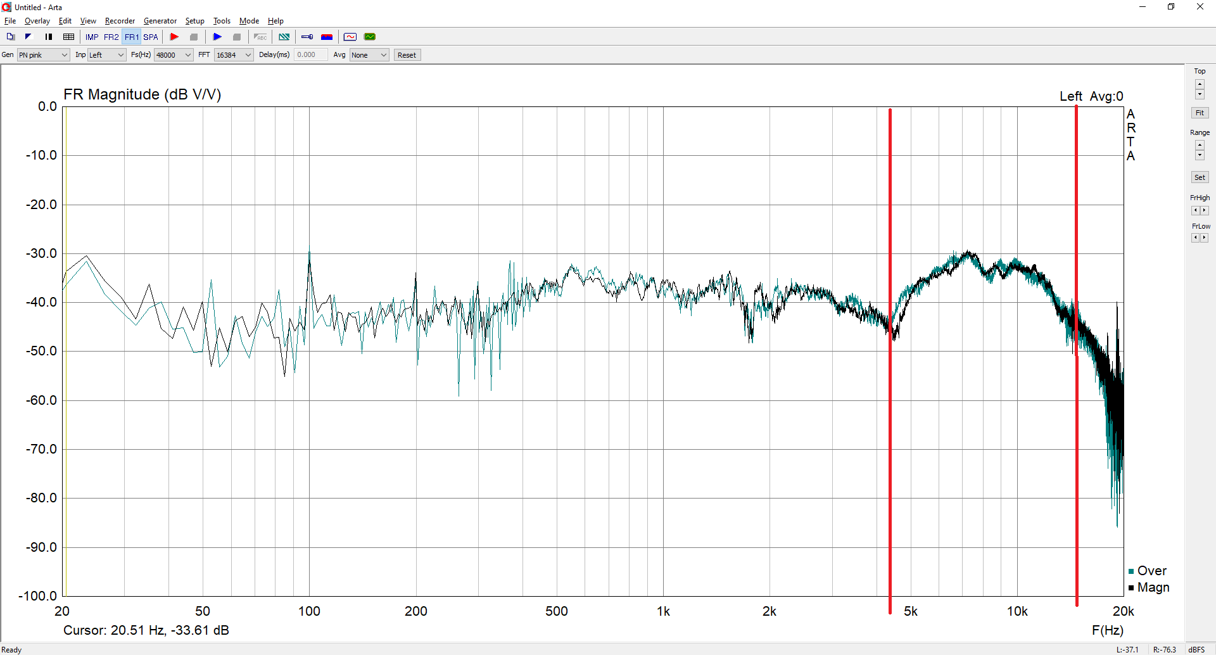Image resolution: width=1216 pixels, height=655 pixels.
Task: Switch to SPA spectrum analyzer mode
Action: (151, 37)
